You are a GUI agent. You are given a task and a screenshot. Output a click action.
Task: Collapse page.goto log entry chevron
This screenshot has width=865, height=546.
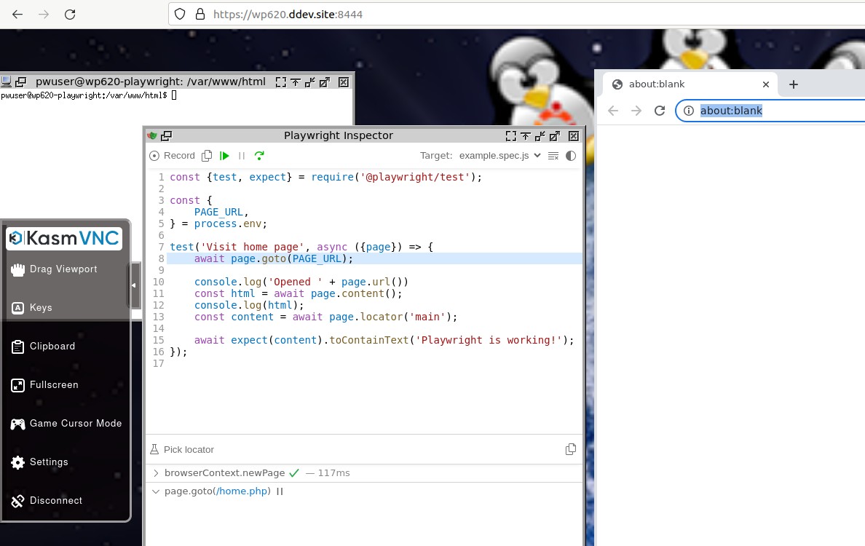coord(156,491)
